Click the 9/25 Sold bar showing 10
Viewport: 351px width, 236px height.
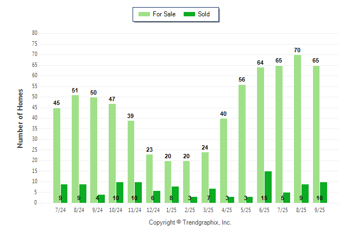[324, 192]
